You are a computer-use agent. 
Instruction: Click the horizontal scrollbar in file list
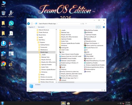[67, 82]
